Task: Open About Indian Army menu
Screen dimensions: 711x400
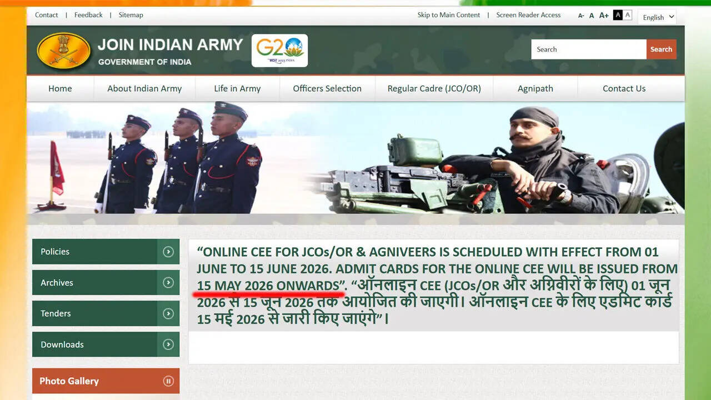Action: [144, 88]
